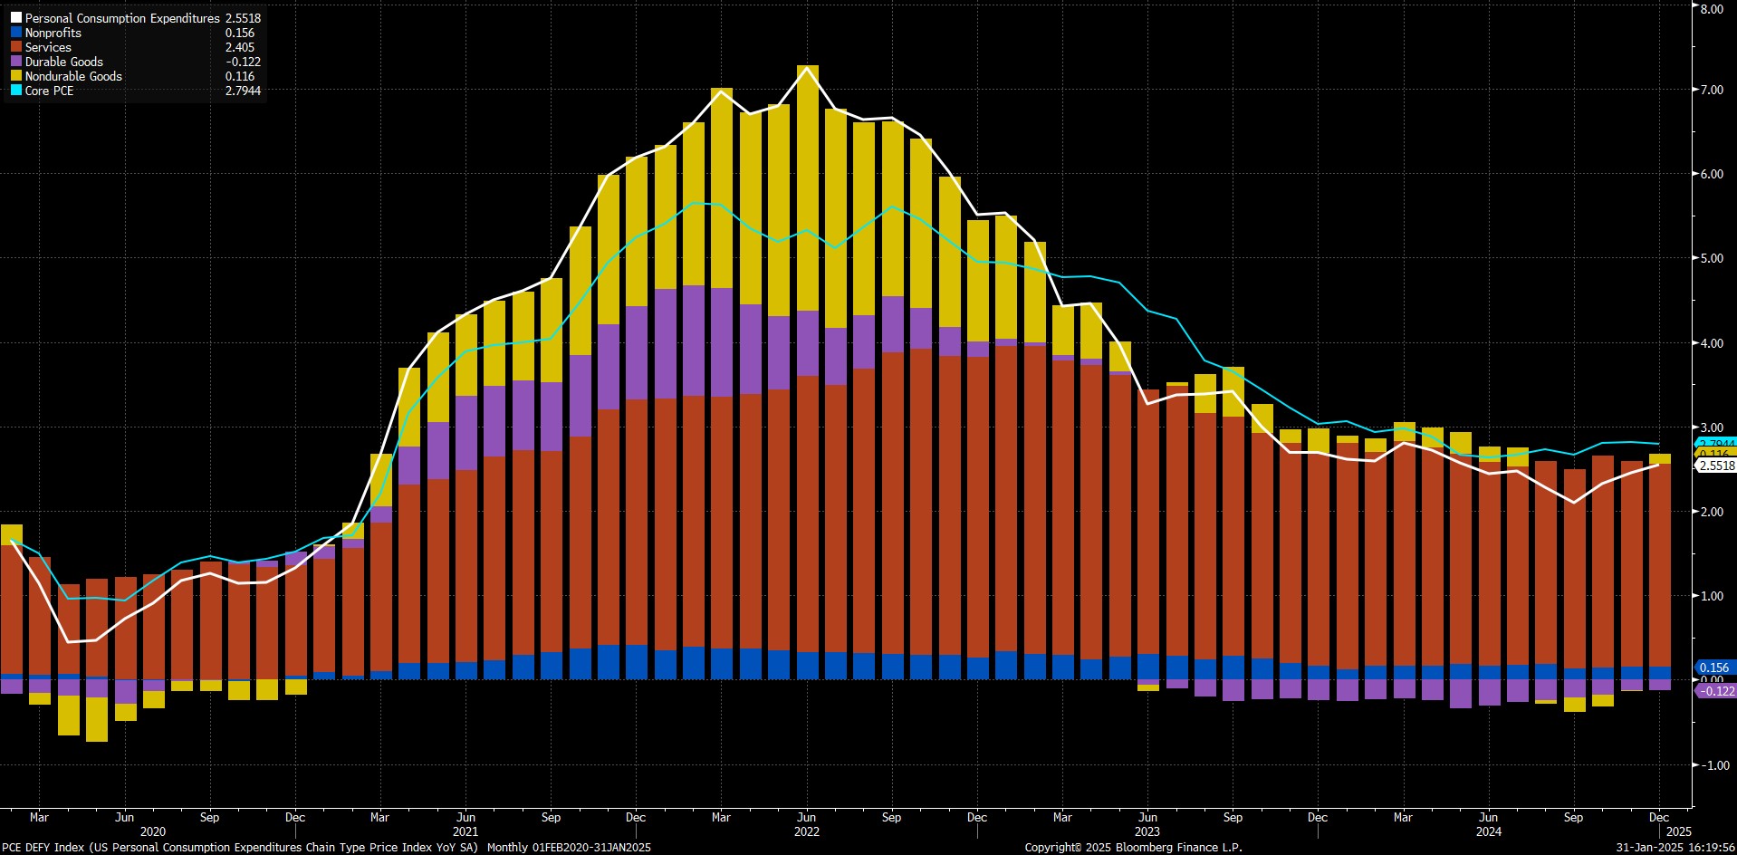The width and height of the screenshot is (1737, 855).
Task: Select the Services legend label
Action: (x=48, y=47)
